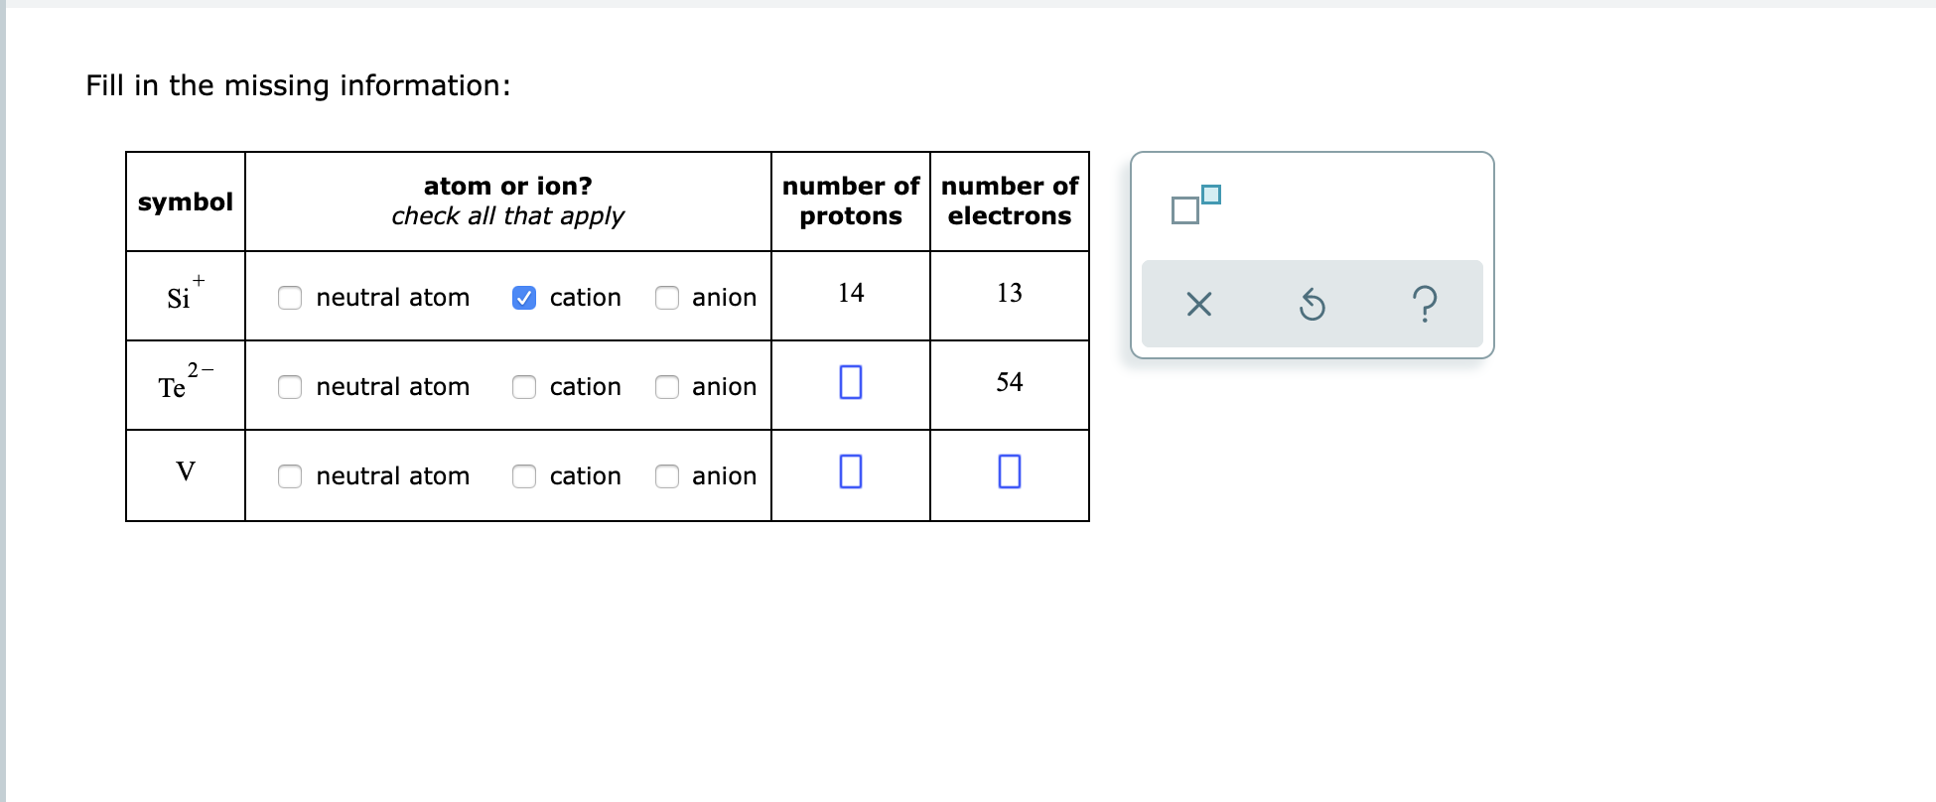Click the superscript entry template icon
Viewport: 1936px width, 802px height.
pos(1194,201)
